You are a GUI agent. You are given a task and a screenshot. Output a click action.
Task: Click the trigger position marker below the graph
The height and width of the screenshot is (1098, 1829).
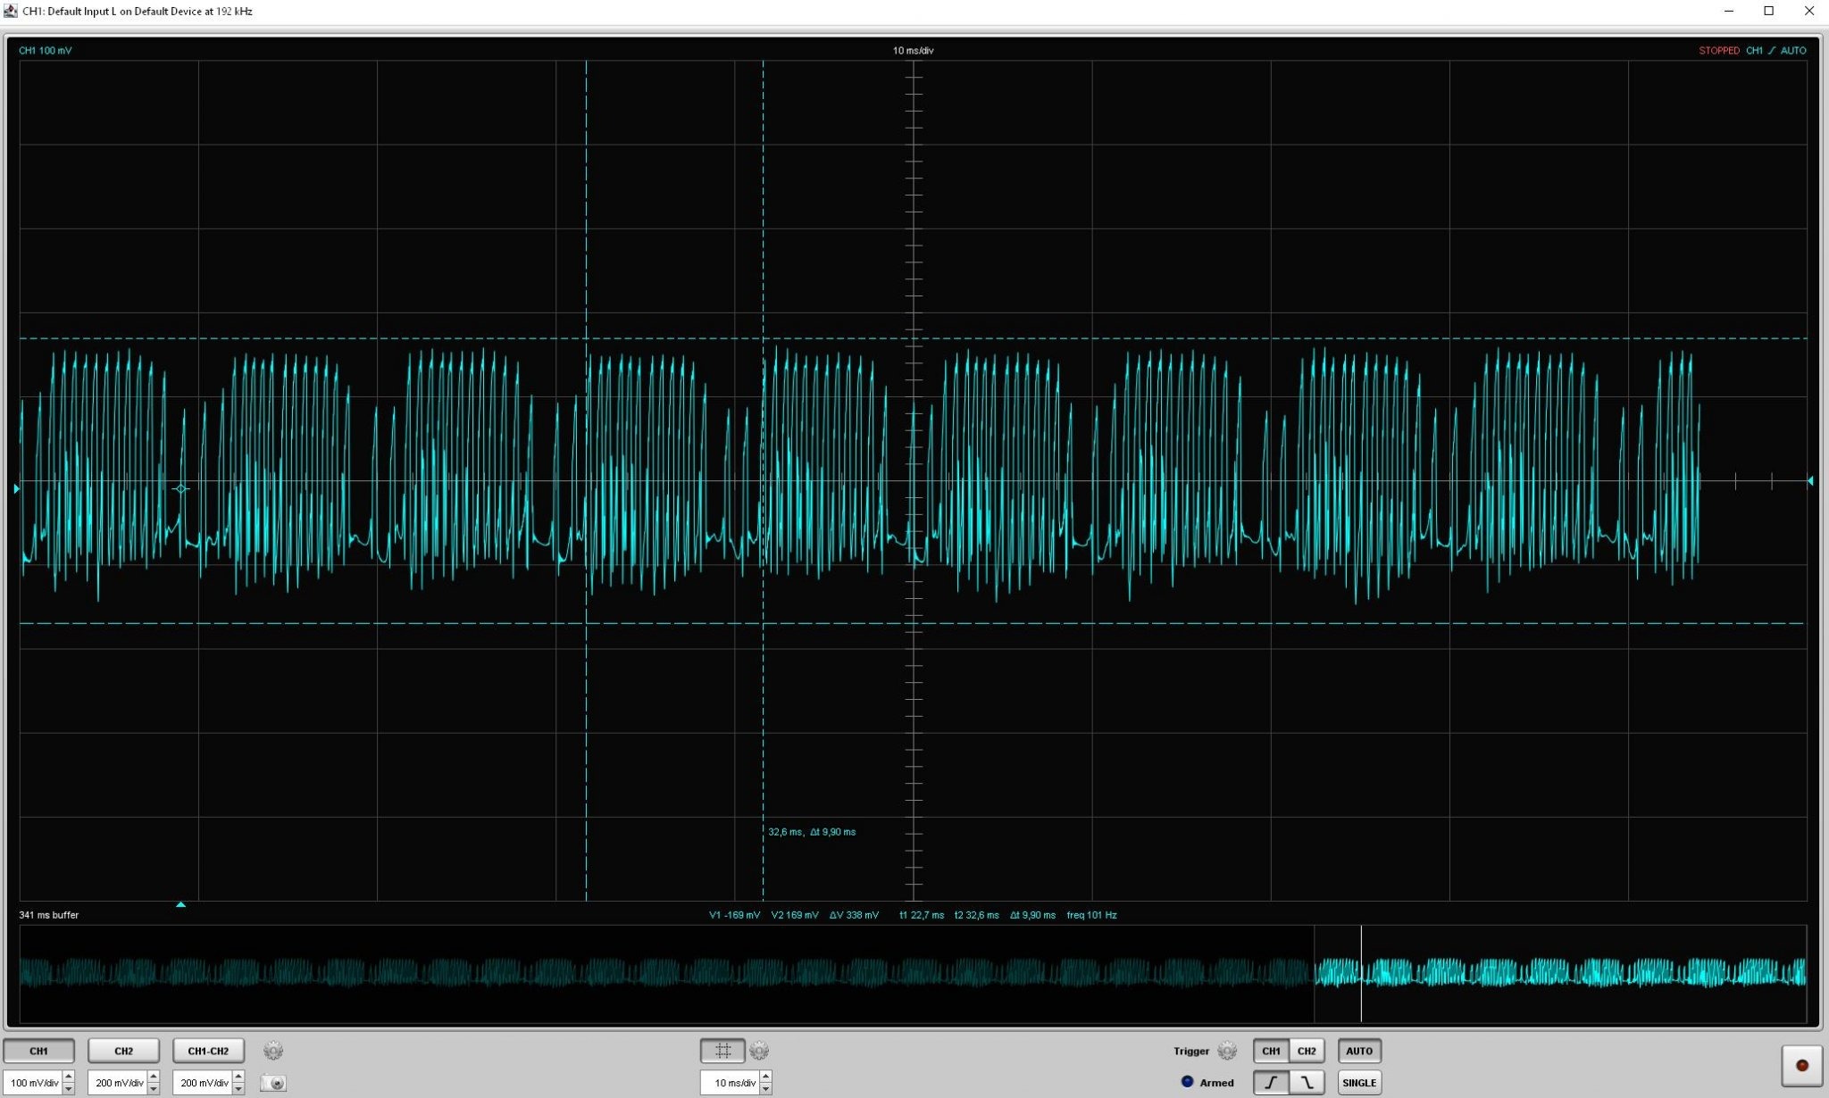(x=180, y=904)
